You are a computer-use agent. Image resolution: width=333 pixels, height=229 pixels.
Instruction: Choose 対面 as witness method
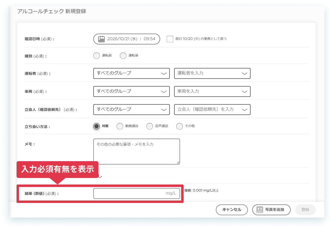pyautogui.click(x=97, y=126)
